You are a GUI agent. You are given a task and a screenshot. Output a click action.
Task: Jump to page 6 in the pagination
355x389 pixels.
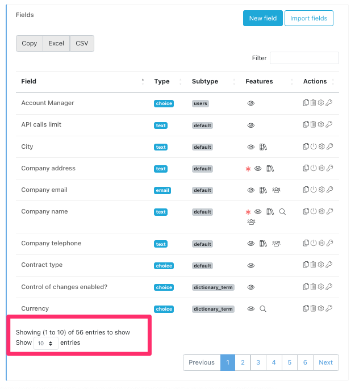pyautogui.click(x=305, y=362)
